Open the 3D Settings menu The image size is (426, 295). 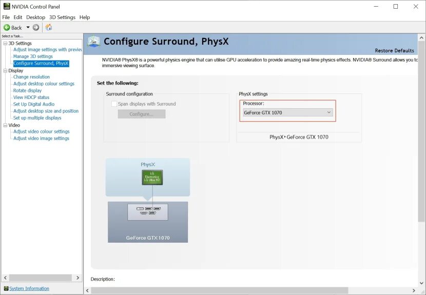point(62,17)
